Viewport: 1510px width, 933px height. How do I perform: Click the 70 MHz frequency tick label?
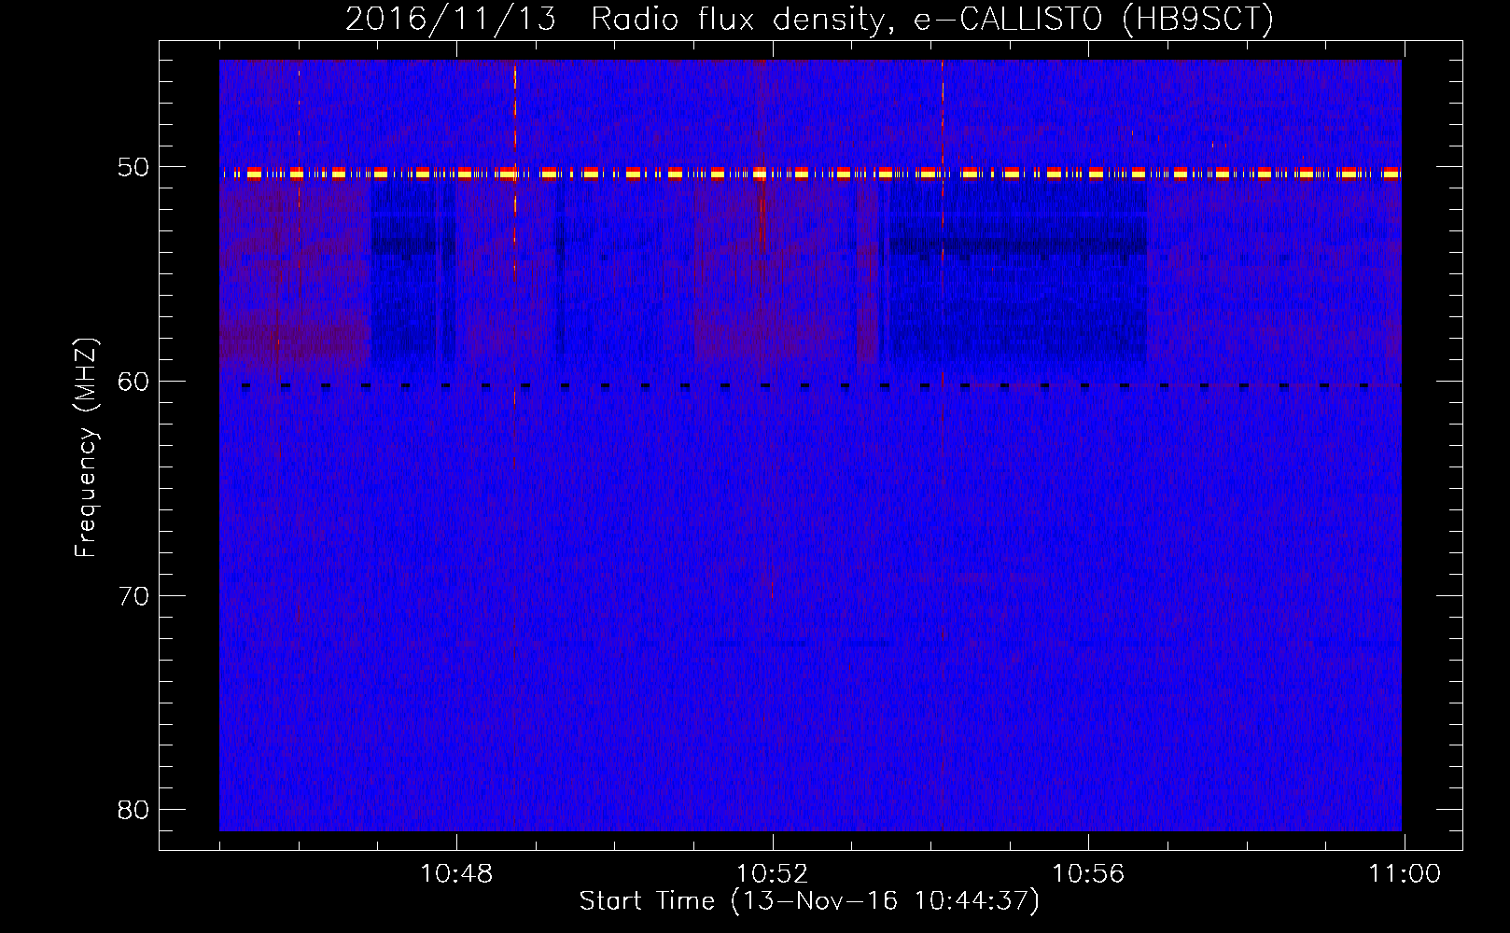pos(134,595)
